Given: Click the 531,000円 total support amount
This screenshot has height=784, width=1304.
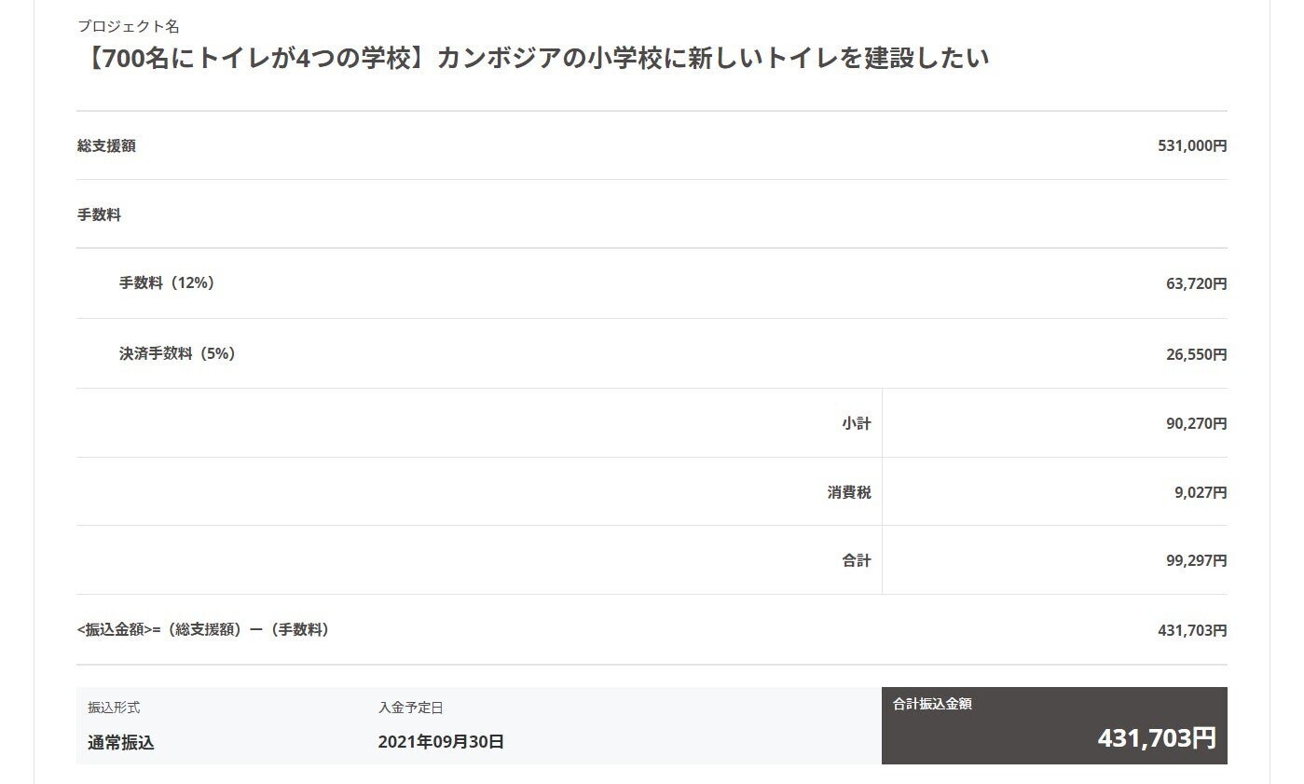Looking at the screenshot, I should (x=1192, y=146).
